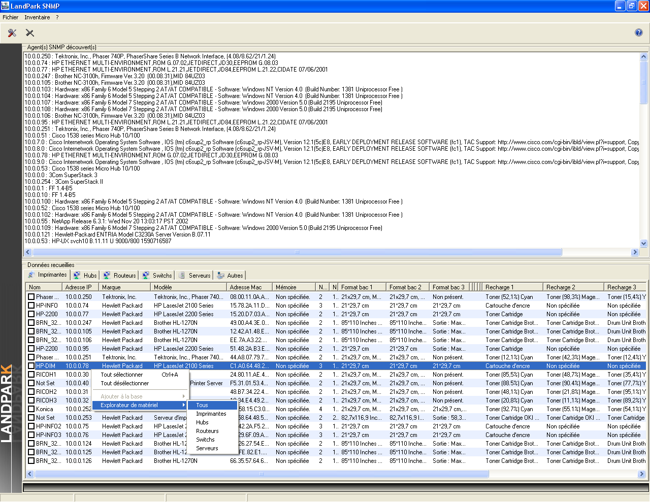
Task: Choose Tout désélectionner in context menu
Action: point(139,383)
